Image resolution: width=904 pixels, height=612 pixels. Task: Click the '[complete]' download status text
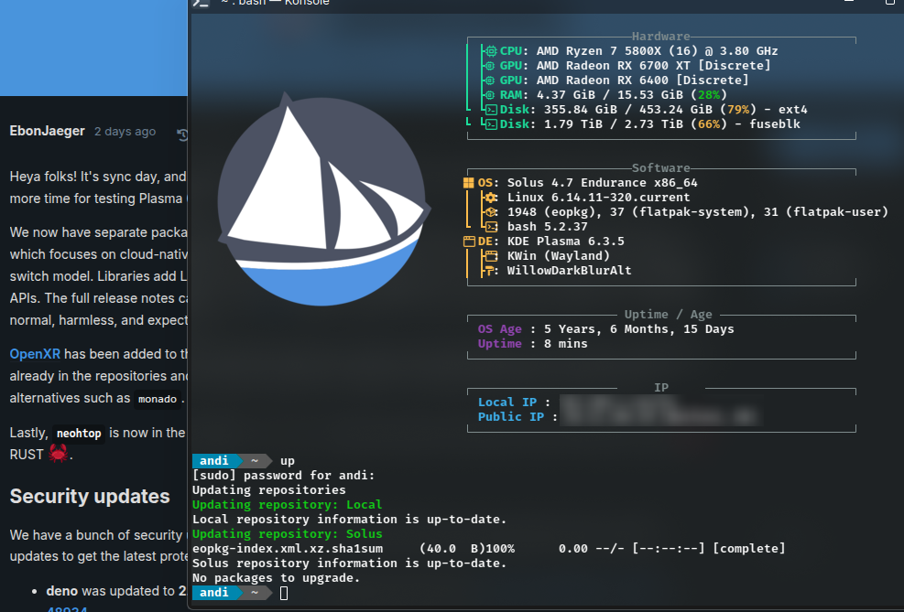(749, 549)
